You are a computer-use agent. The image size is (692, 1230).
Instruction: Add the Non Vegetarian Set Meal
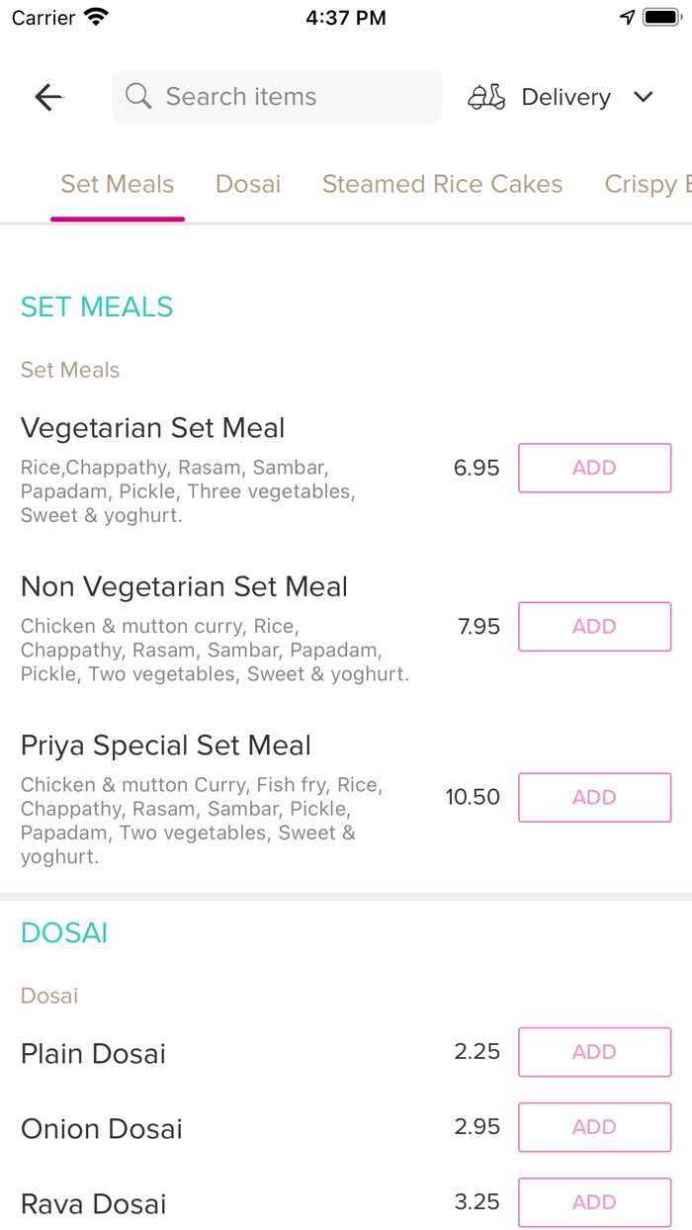pyautogui.click(x=594, y=626)
